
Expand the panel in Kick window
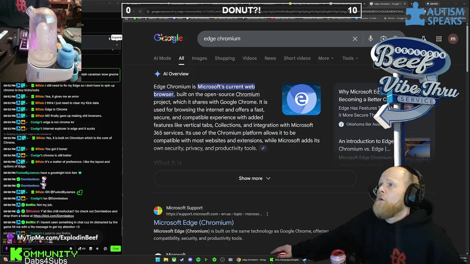[116, 37]
